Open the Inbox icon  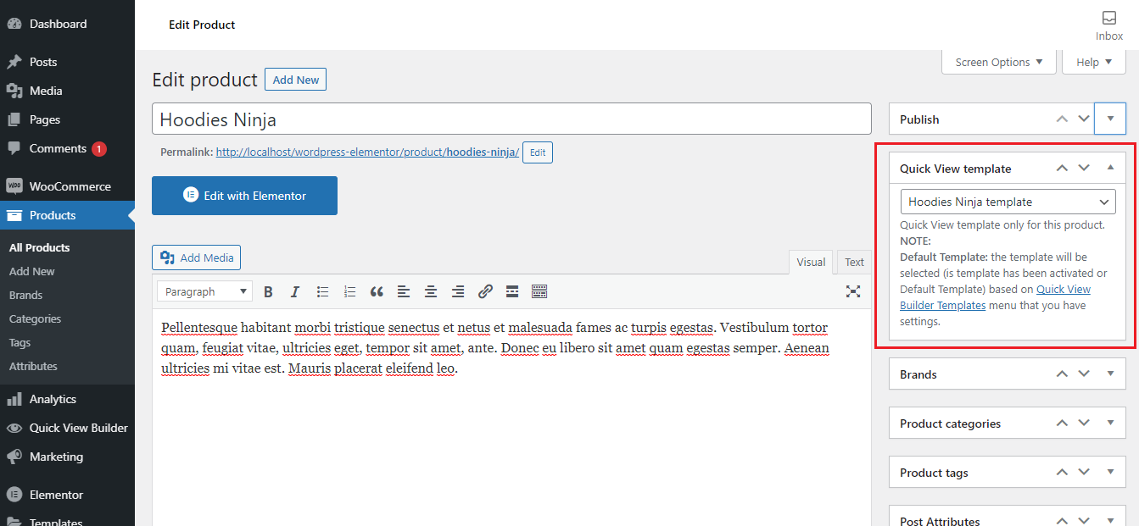(1108, 25)
